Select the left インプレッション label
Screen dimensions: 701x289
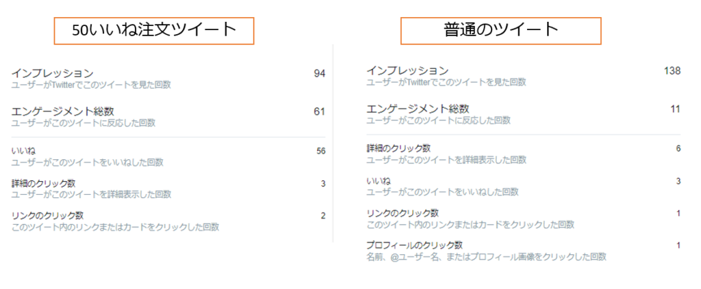[52, 72]
